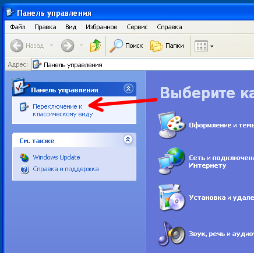Viewport: 254px width, 253px height.
Task: Click the large checklist icon of side panel header
Action: (21, 87)
